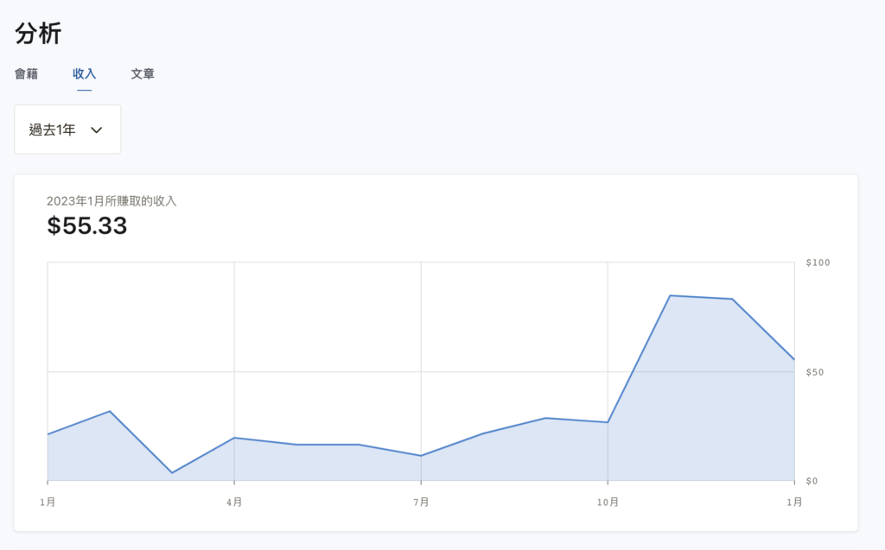The image size is (885, 550).
Task: Click the 2023年1月所賺取的收入 label
Action: (111, 201)
